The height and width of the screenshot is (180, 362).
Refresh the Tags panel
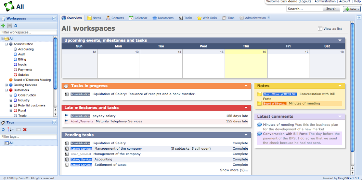coord(3,130)
